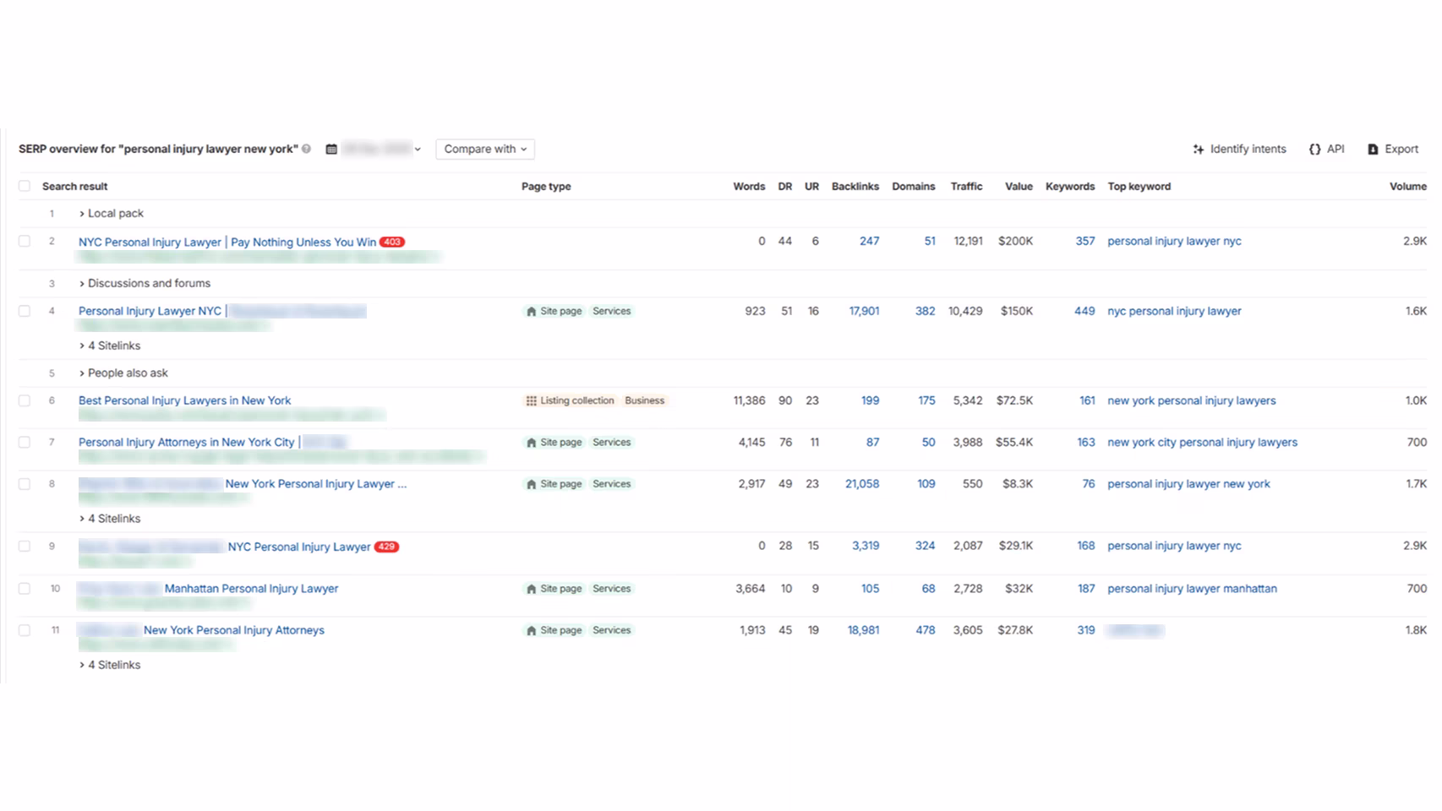Expand 4 Sitelinks under row 8
The width and height of the screenshot is (1442, 811).
pos(110,519)
